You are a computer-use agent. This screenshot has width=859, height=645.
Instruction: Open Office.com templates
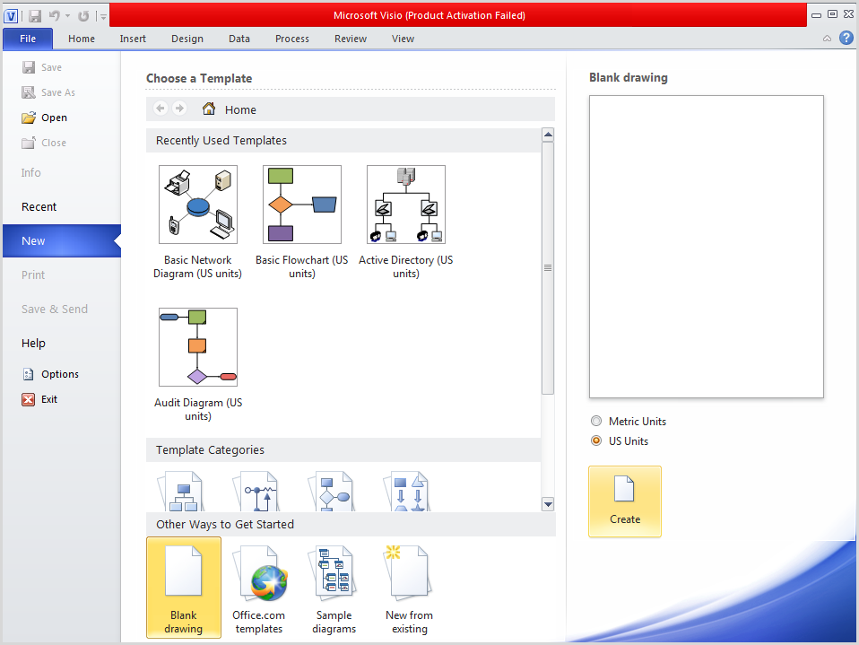pyautogui.click(x=258, y=590)
